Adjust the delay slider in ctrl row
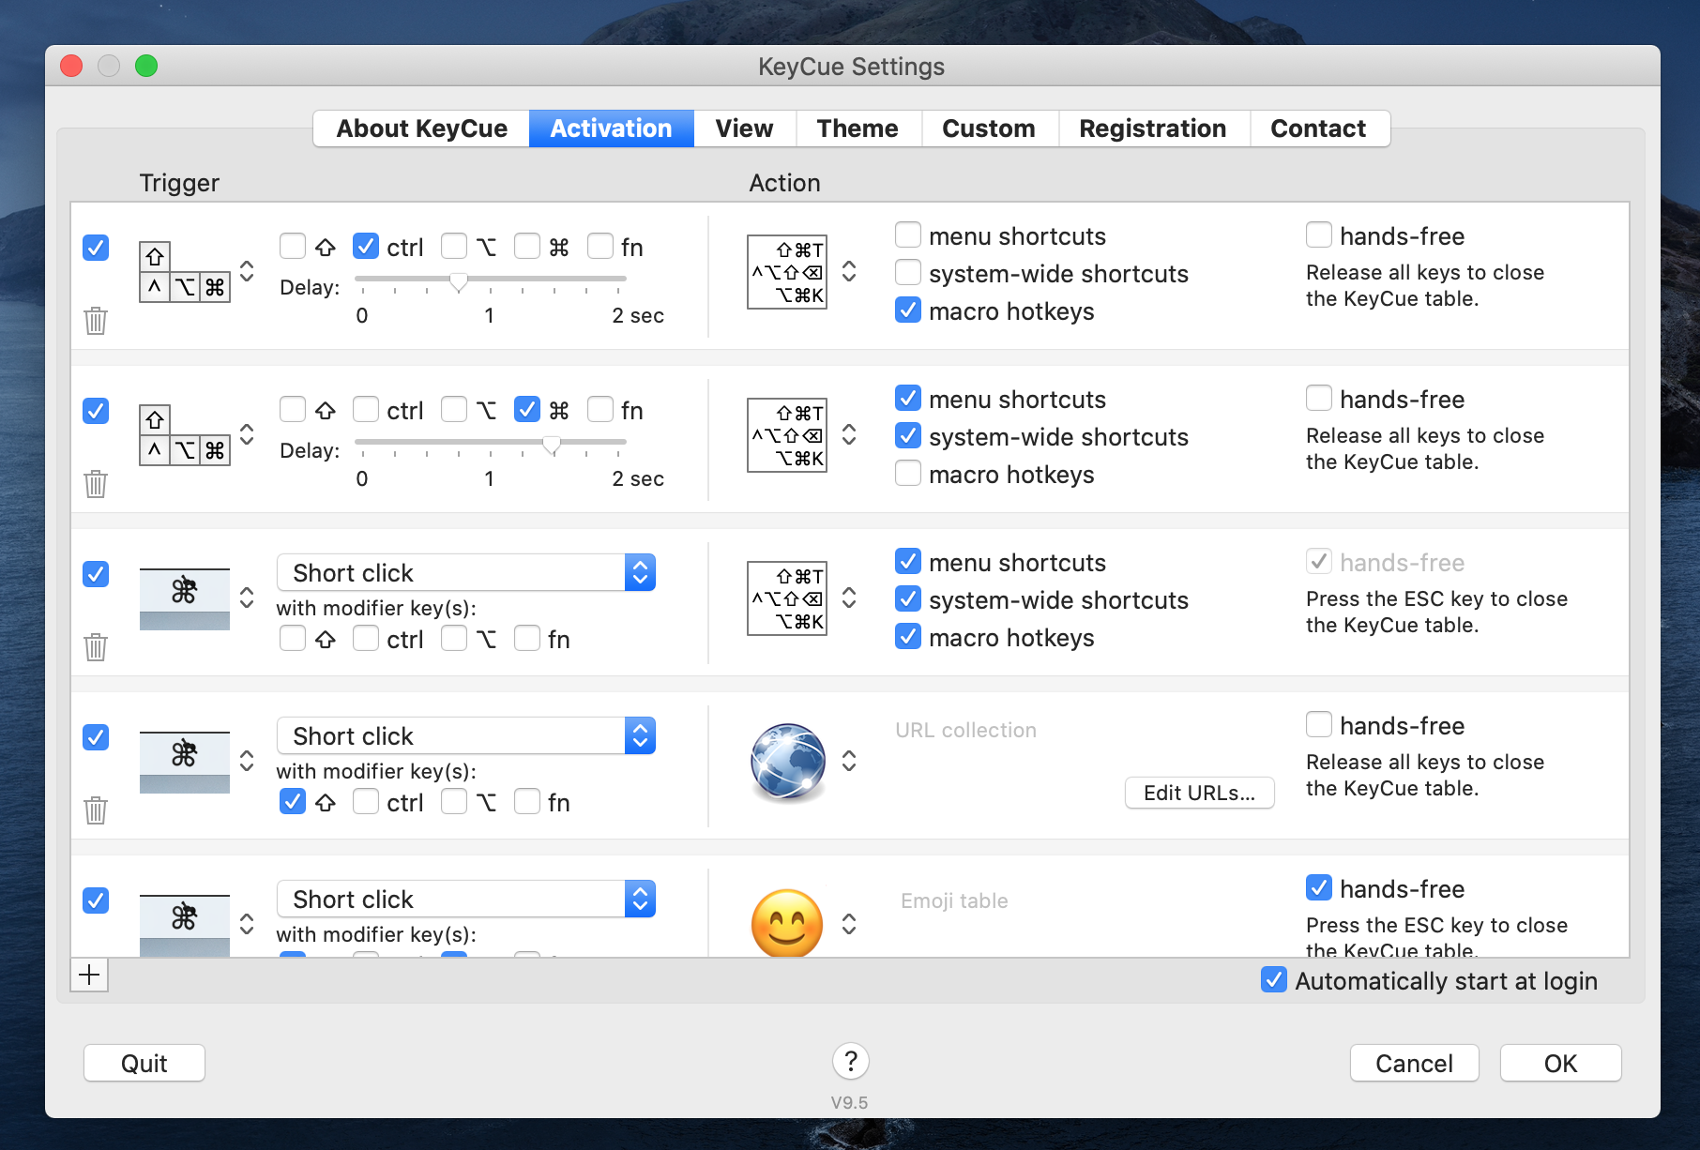The image size is (1700, 1150). pos(459,280)
